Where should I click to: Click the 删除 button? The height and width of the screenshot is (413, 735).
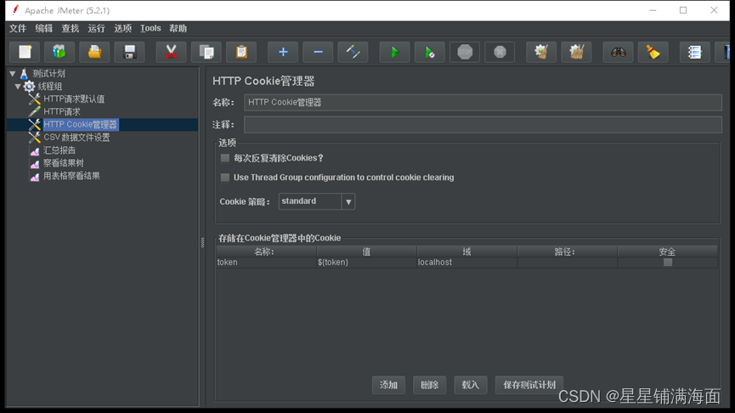[429, 385]
